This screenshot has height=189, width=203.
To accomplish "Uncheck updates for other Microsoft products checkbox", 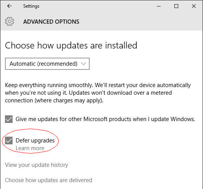I will point(9,119).
